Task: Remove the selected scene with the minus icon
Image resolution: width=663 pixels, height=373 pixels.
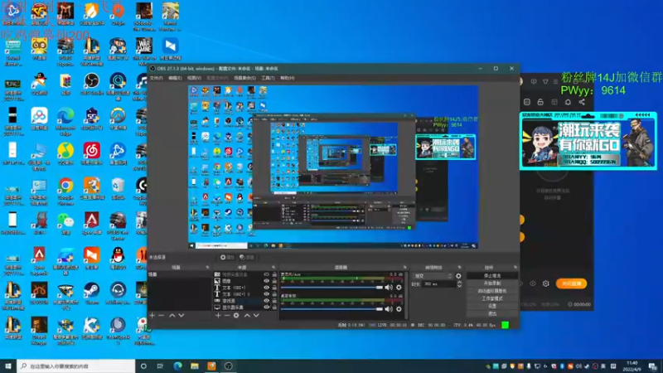Action: click(x=161, y=316)
